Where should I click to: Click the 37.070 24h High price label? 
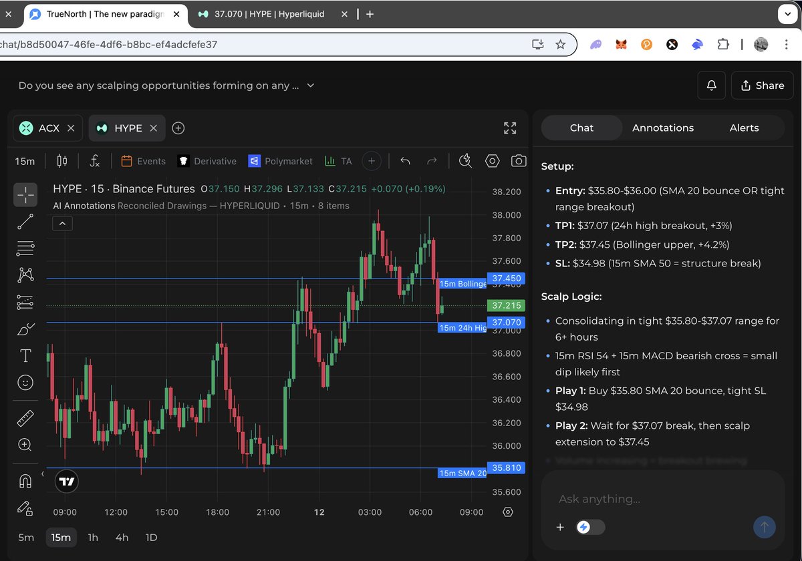(x=507, y=323)
